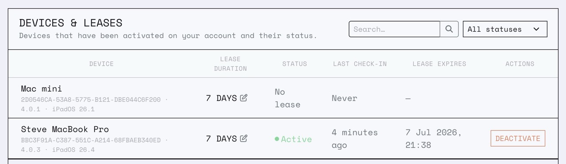Sort by the Last Check-in column header
The width and height of the screenshot is (566, 164).
pos(360,64)
